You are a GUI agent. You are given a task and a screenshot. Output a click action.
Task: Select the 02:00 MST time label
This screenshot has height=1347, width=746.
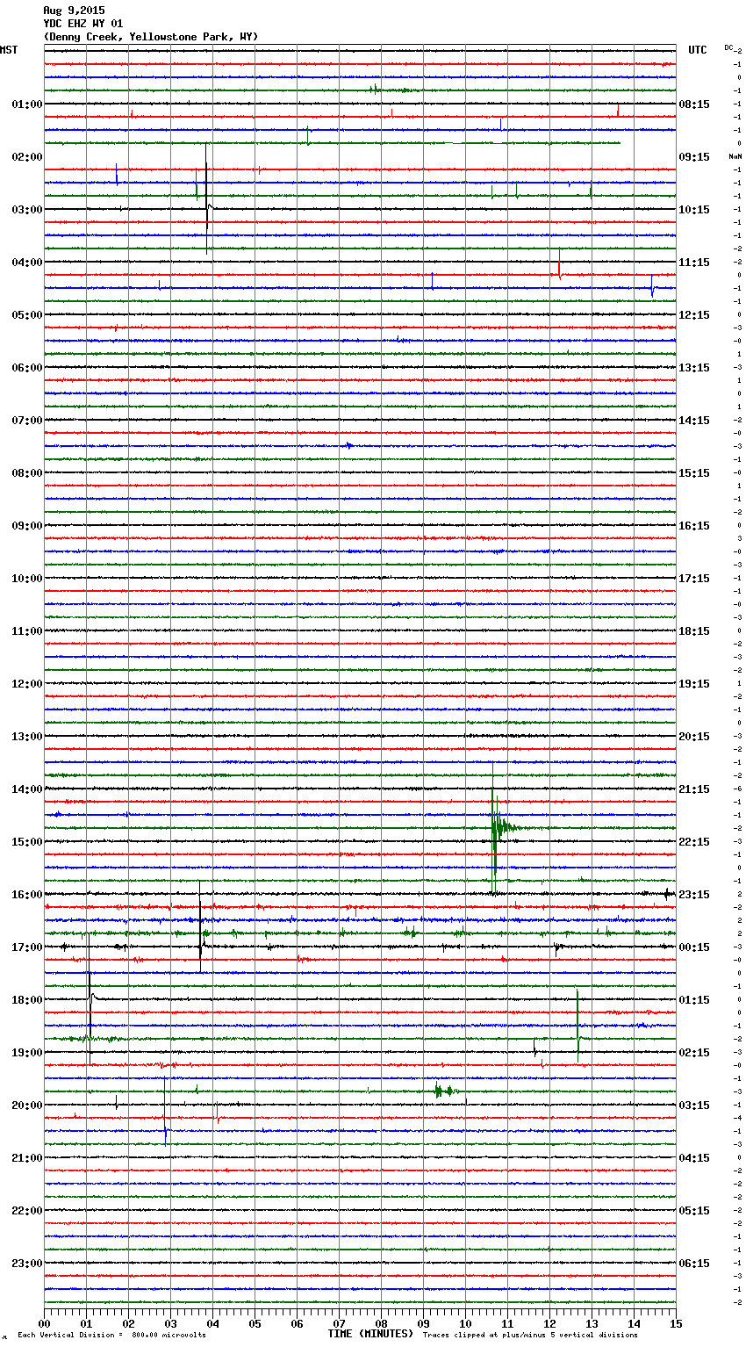coord(27,157)
